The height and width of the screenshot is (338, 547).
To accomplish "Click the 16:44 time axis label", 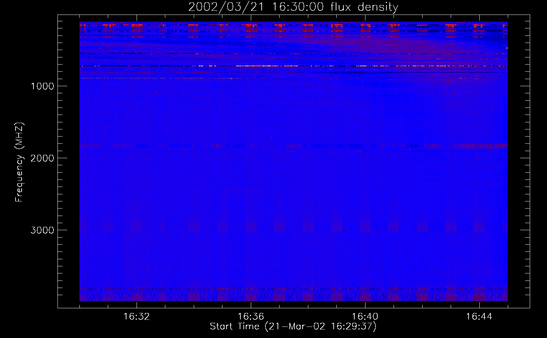I will pos(479,317).
